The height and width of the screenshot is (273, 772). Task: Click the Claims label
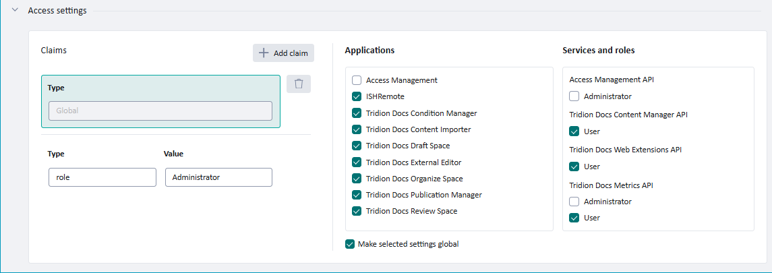pos(54,50)
